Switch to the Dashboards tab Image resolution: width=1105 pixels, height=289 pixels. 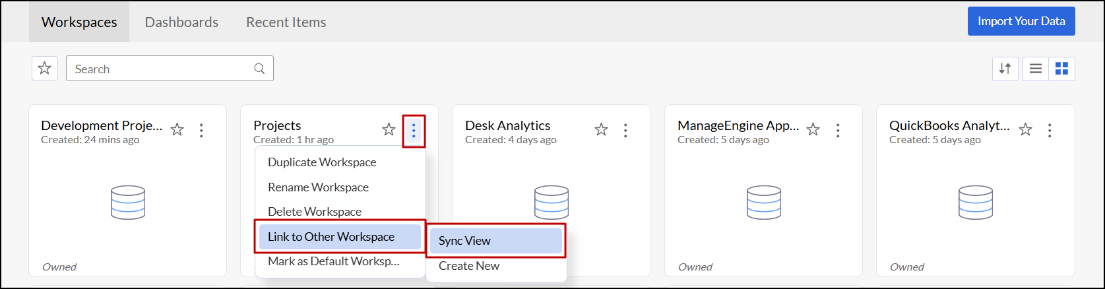(x=181, y=22)
